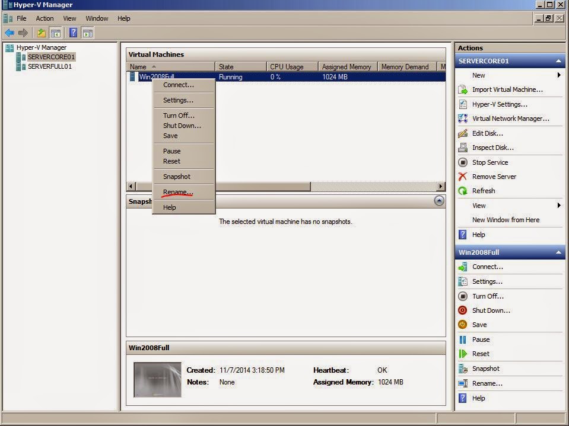Click the Settings icon under Win2008Full actions

click(463, 281)
